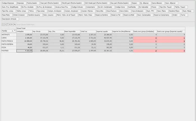Click the Grand Total header cell
196x121 pixels.
coord(22,28)
